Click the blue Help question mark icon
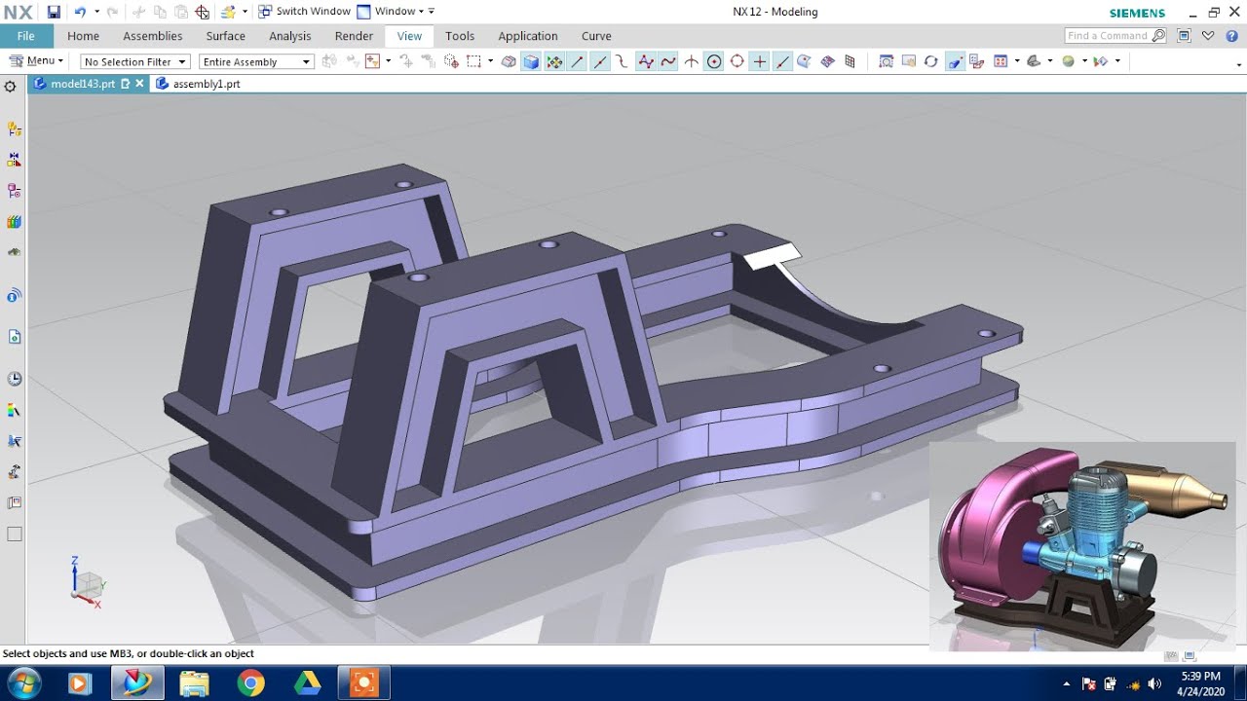 point(1230,36)
